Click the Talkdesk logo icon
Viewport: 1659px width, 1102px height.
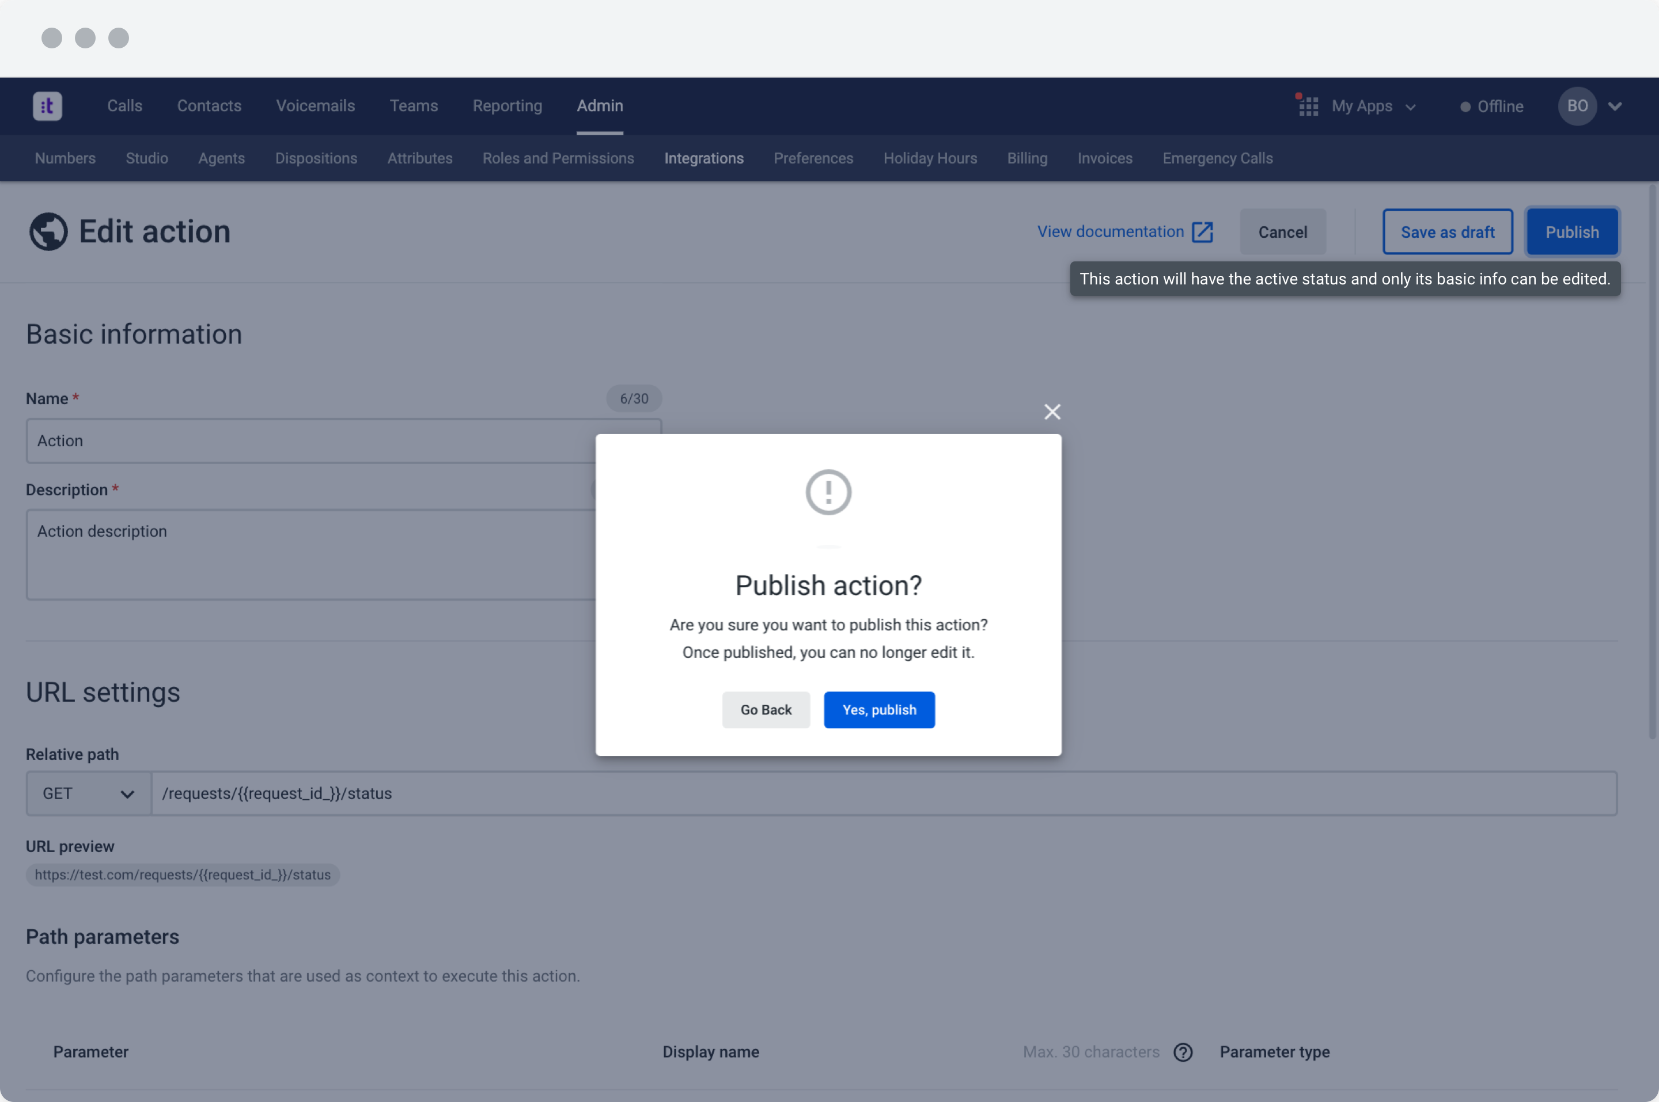click(47, 106)
